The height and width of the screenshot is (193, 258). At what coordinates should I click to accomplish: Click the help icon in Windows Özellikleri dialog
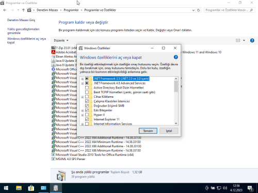tap(175, 57)
